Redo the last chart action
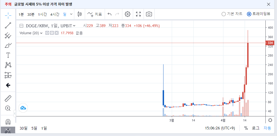Viewport: 277px width, 136px height. [x=117, y=14]
